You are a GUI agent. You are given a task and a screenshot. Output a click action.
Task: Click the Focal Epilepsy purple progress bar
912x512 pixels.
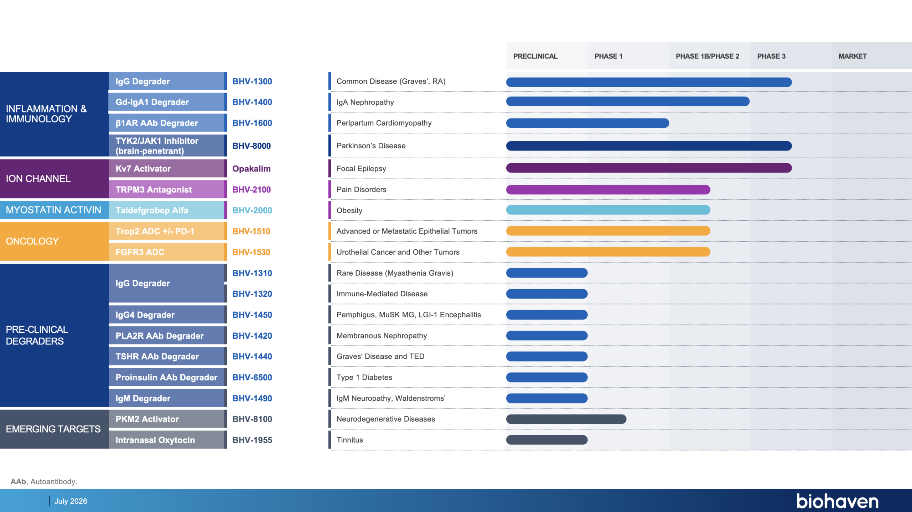(649, 168)
